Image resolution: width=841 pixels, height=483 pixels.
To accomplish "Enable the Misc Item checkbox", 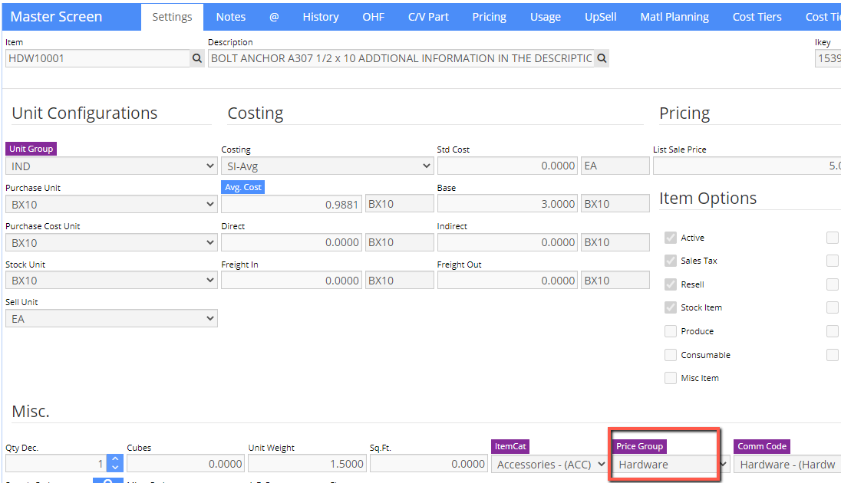I will tap(671, 378).
